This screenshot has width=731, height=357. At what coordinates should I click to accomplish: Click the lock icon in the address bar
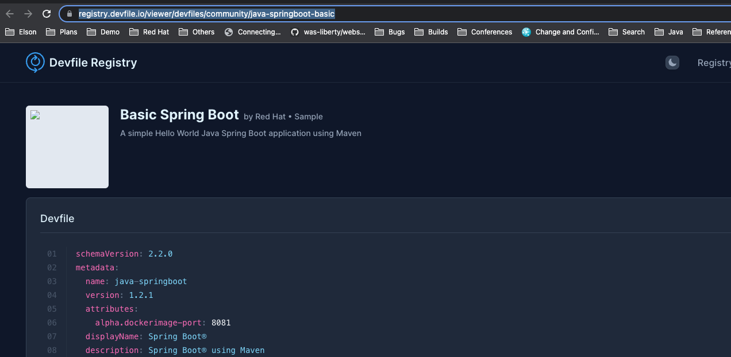pyautogui.click(x=70, y=14)
